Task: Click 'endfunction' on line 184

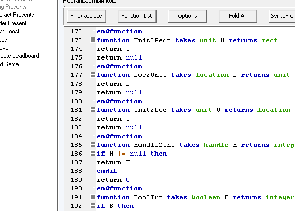Action: click(x=119, y=136)
